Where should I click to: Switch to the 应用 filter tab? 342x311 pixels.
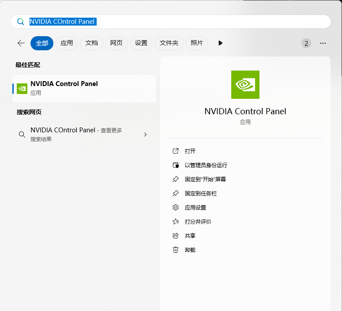pos(67,43)
